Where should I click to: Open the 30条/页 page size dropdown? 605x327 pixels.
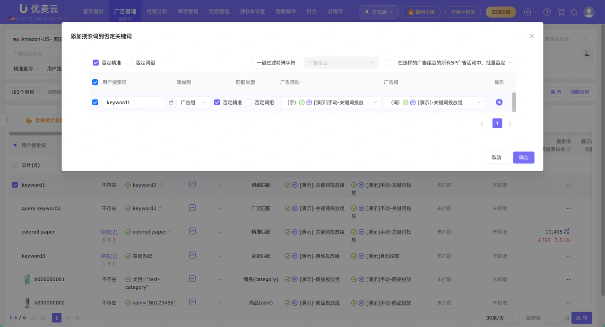click(x=500, y=318)
